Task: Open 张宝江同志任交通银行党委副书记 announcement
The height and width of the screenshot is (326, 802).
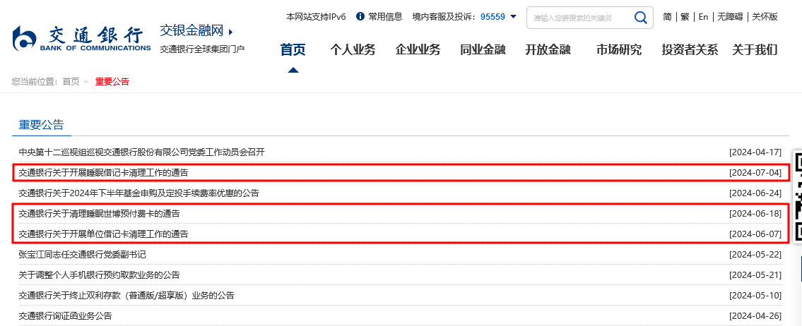Action: (82, 254)
